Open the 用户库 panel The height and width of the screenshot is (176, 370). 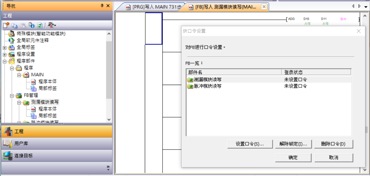pos(21,143)
